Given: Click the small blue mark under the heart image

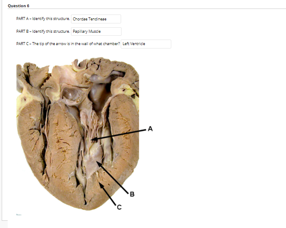Looking at the screenshot, I should (19, 214).
